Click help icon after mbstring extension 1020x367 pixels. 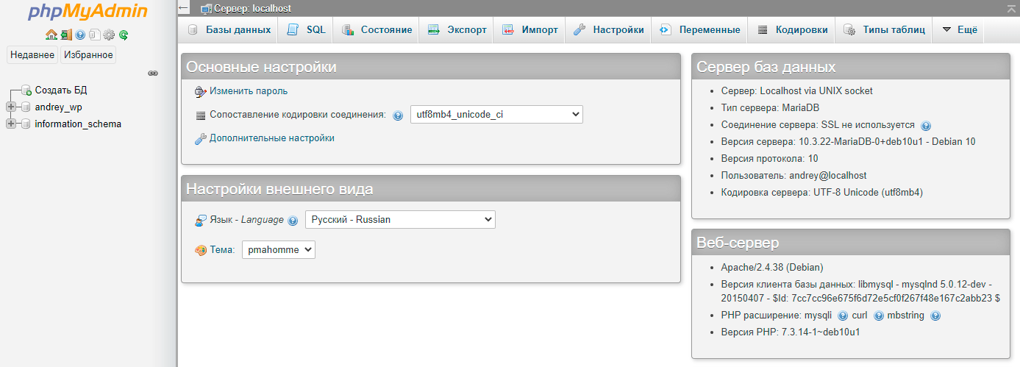click(x=935, y=316)
